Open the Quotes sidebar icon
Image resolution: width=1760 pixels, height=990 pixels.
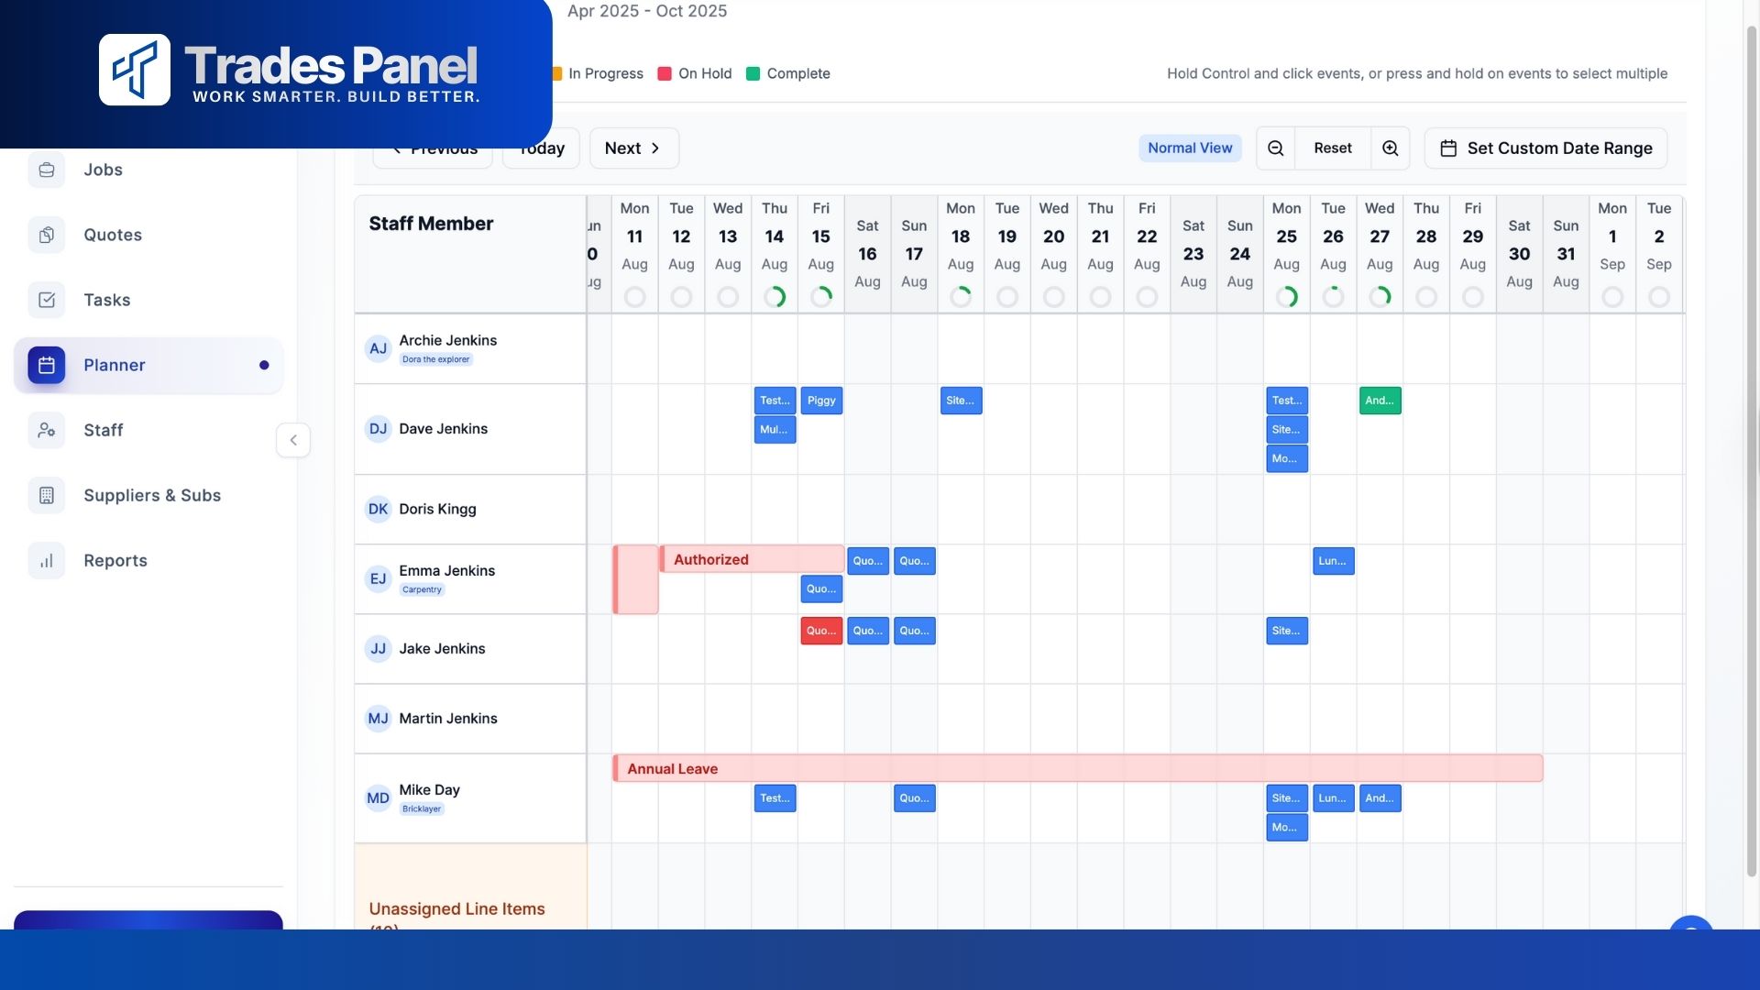click(x=47, y=235)
